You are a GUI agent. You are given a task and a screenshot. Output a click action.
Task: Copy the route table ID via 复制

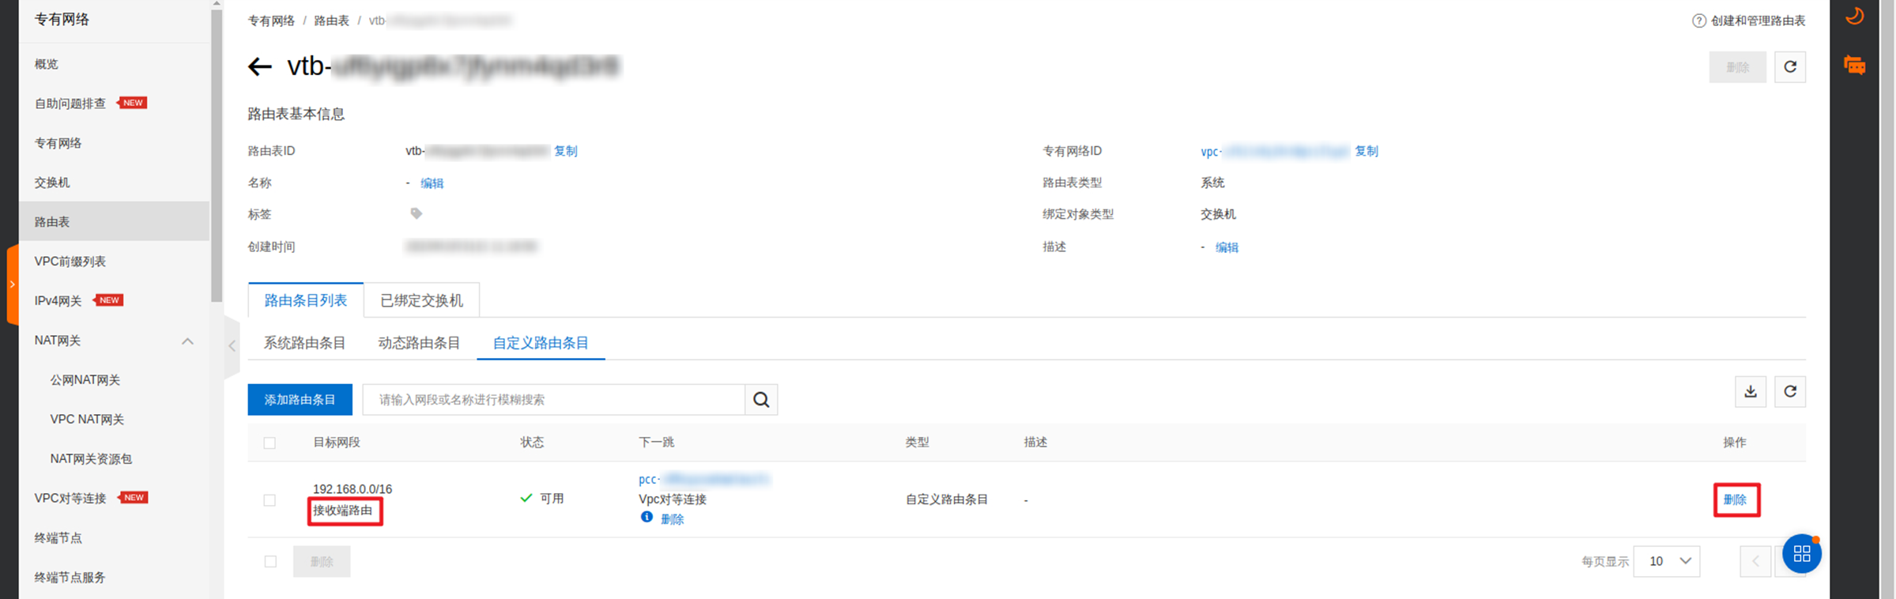(x=566, y=151)
